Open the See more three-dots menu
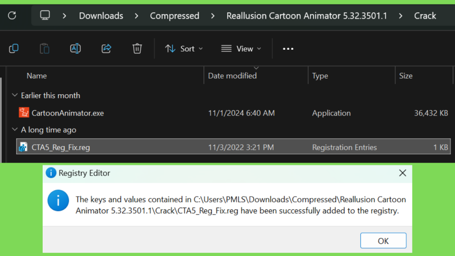 pos(288,49)
